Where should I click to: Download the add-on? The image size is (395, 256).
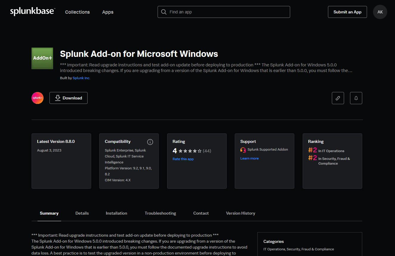pos(69,98)
